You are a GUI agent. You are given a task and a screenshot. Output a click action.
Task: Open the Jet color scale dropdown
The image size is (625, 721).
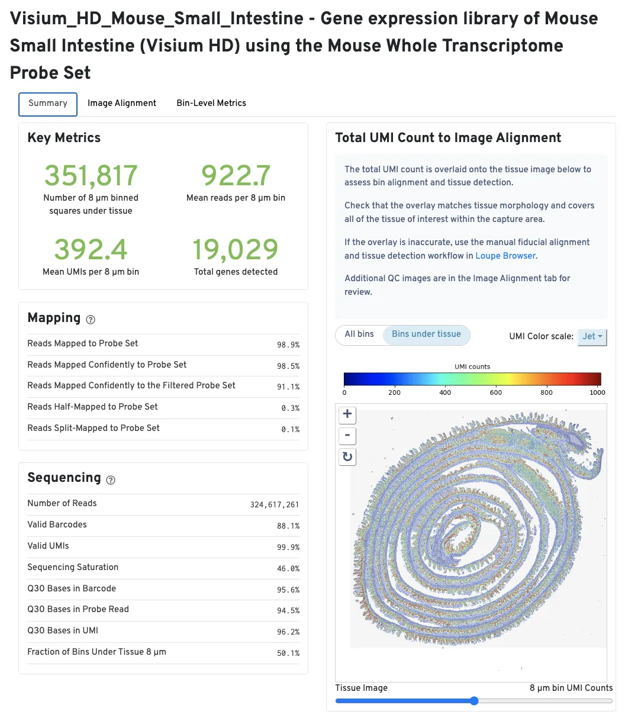click(x=592, y=336)
